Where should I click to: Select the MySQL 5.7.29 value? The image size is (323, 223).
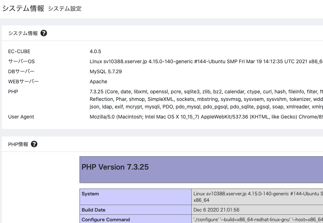[106, 71]
